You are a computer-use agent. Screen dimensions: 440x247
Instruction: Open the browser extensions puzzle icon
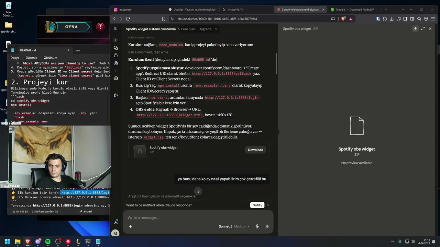385,19
